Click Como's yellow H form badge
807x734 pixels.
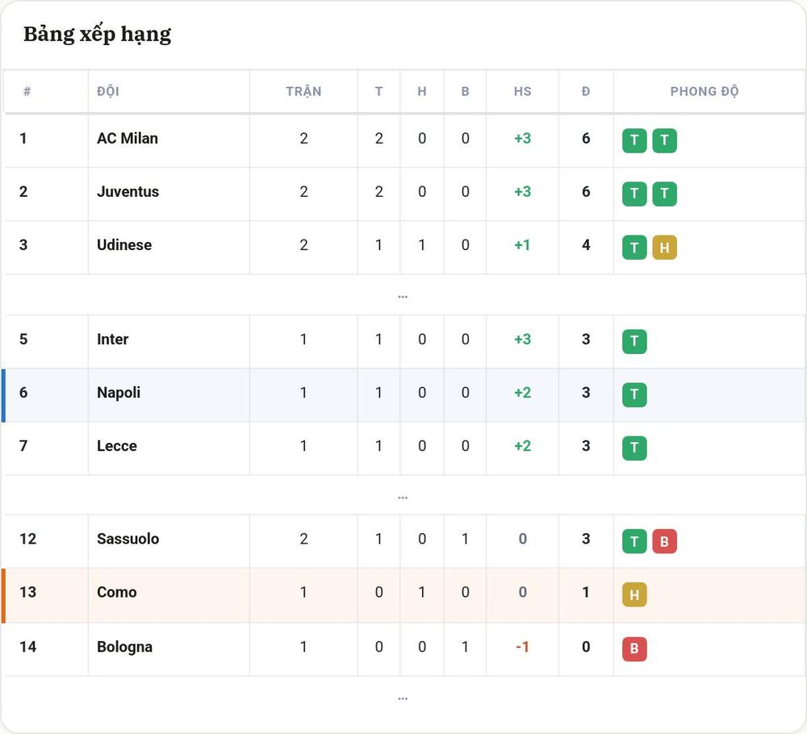pos(634,594)
